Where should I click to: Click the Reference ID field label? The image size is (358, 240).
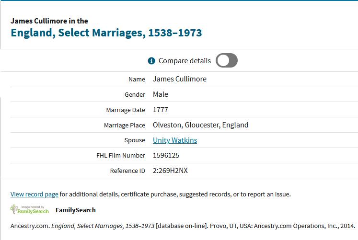pos(127,171)
